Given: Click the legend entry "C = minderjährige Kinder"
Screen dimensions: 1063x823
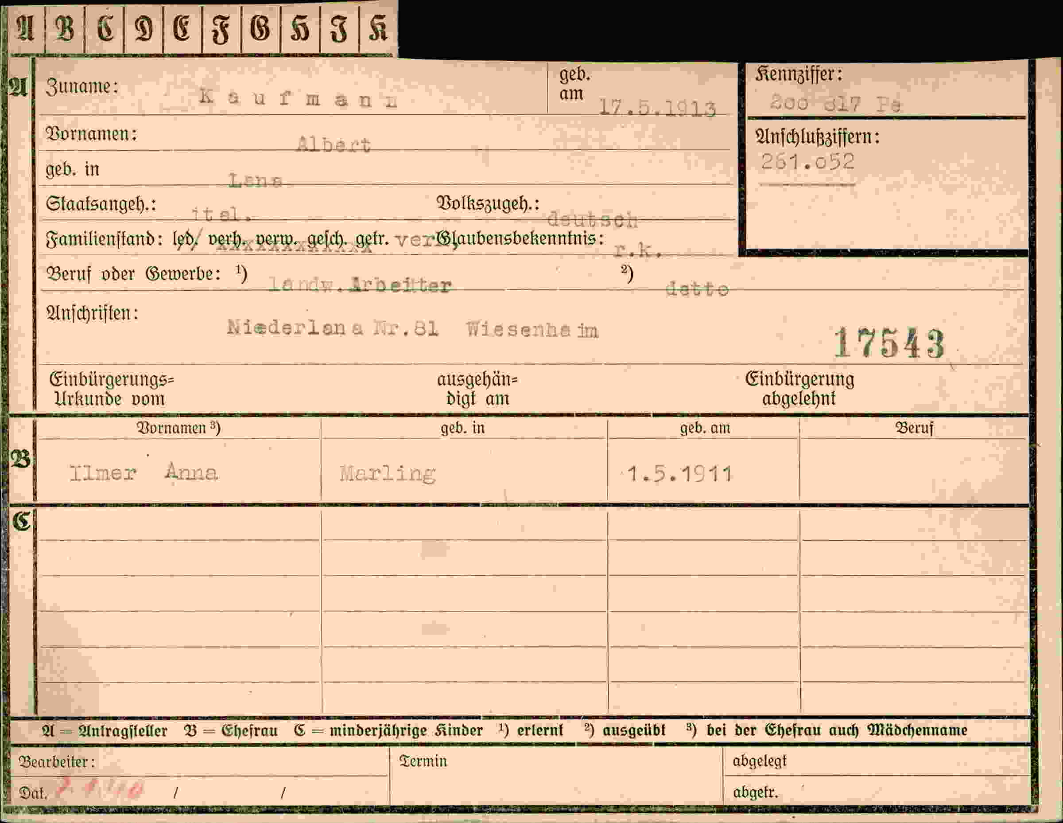Looking at the screenshot, I should 388,731.
